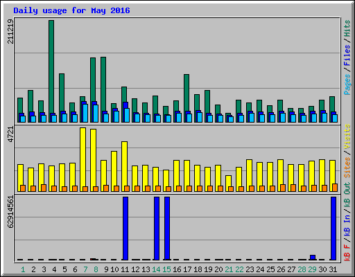Click day label 11 on the x-axis
The width and height of the screenshot is (355, 277).
click(x=125, y=269)
